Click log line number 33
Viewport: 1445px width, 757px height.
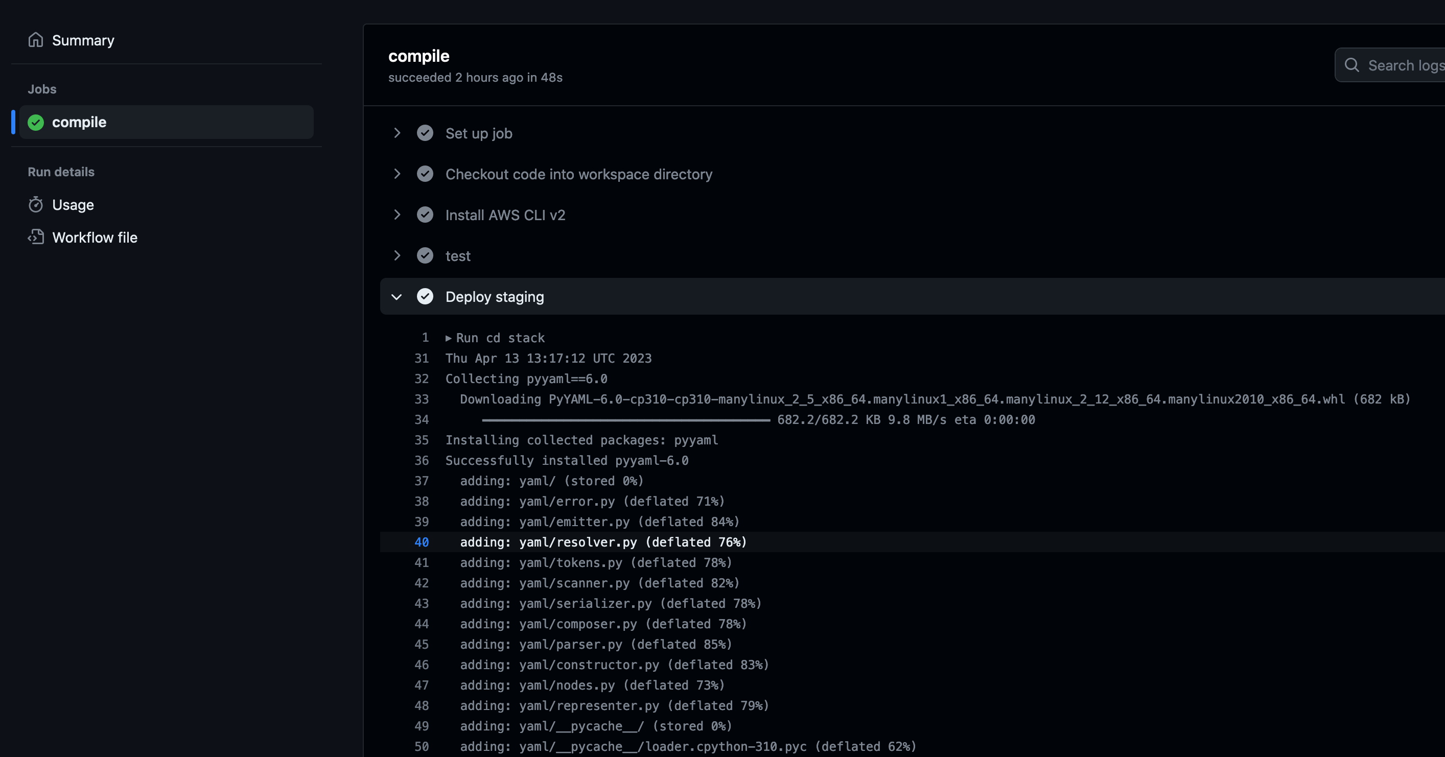421,399
